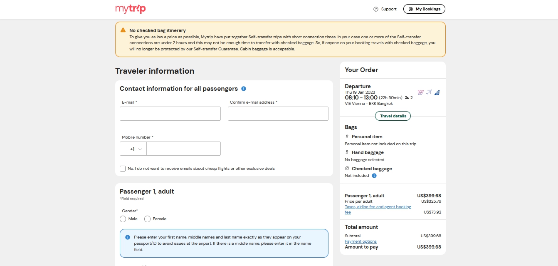Focus the E-mail input field
558x266 pixels.
(x=170, y=114)
